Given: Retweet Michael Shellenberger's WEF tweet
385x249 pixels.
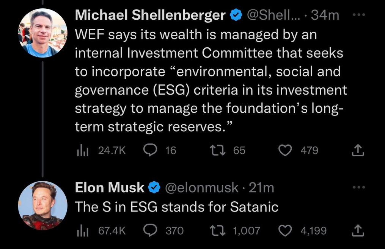Looking at the screenshot, I should pyautogui.click(x=218, y=151).
